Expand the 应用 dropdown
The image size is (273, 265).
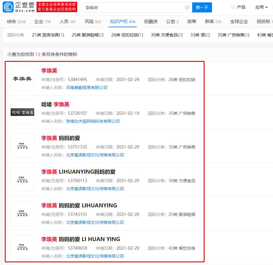[x=262, y=7]
